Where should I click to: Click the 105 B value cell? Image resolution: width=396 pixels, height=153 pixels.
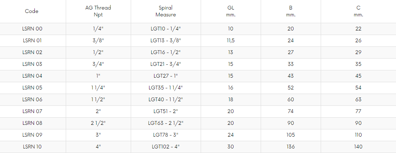pos(291,135)
